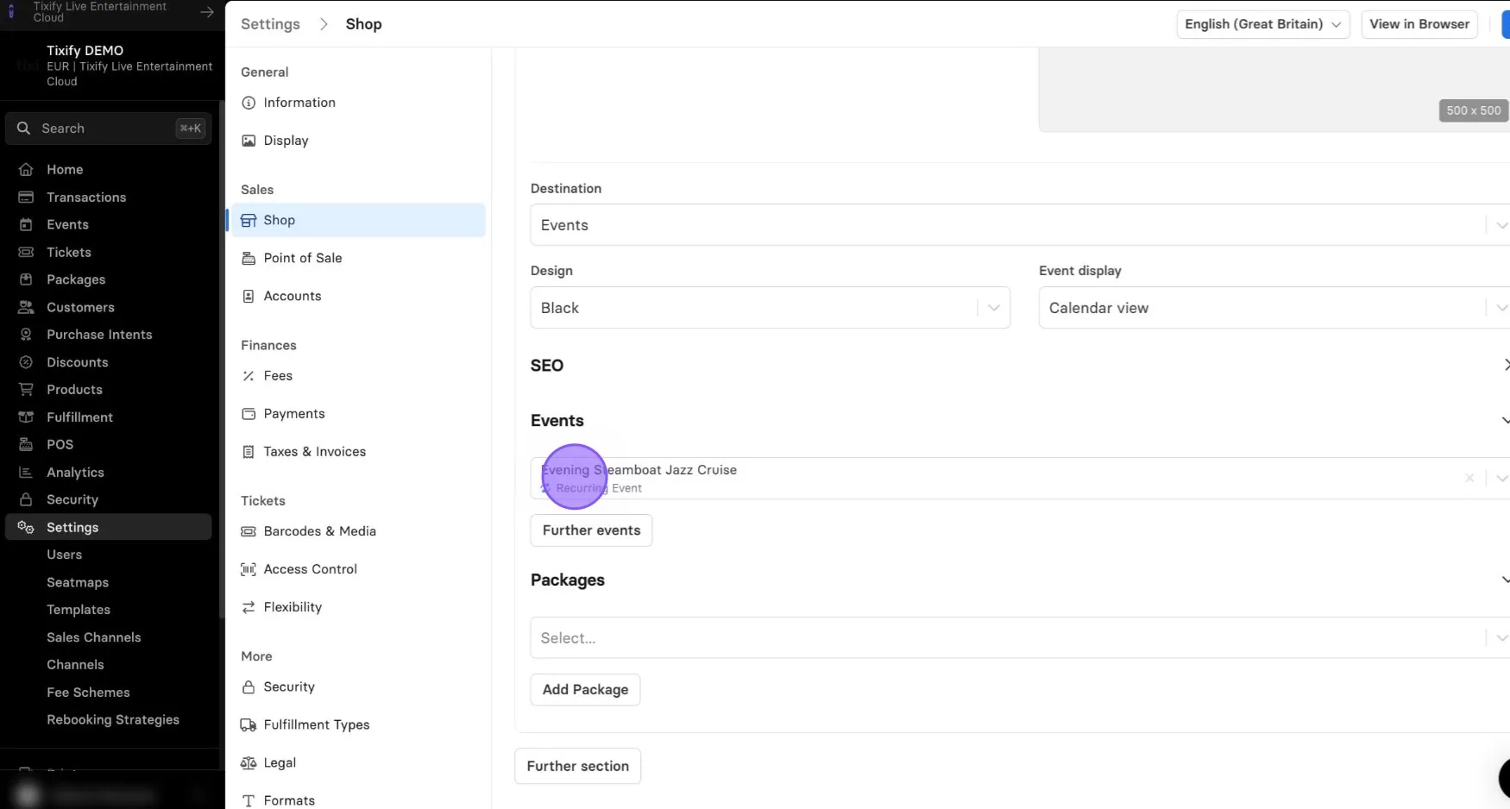Click the Information circle icon

(x=249, y=103)
